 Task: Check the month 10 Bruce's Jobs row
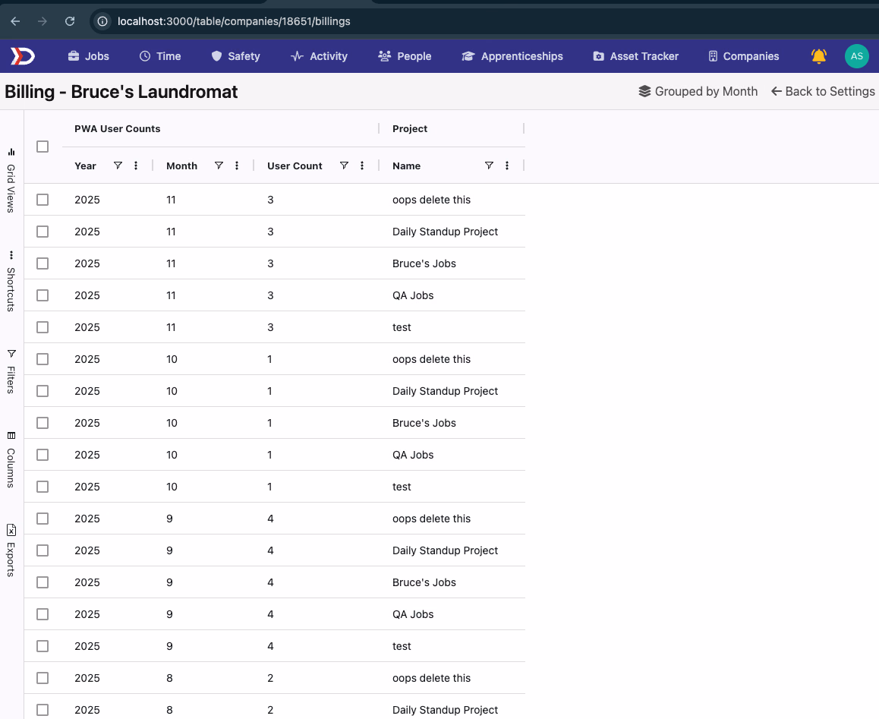[x=43, y=423]
